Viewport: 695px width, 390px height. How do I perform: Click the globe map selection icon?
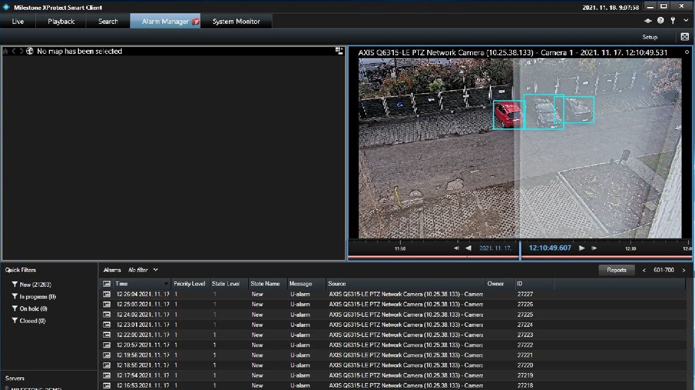point(30,51)
